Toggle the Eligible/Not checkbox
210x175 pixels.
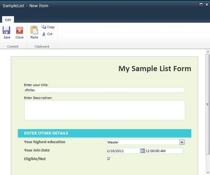pos(109,159)
